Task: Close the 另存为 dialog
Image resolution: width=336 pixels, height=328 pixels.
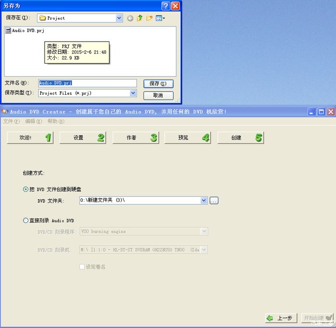Action: tap(175, 6)
